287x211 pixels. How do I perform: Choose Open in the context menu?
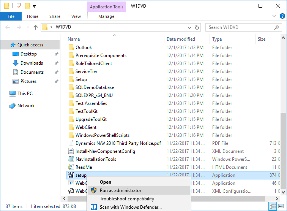coord(139,182)
